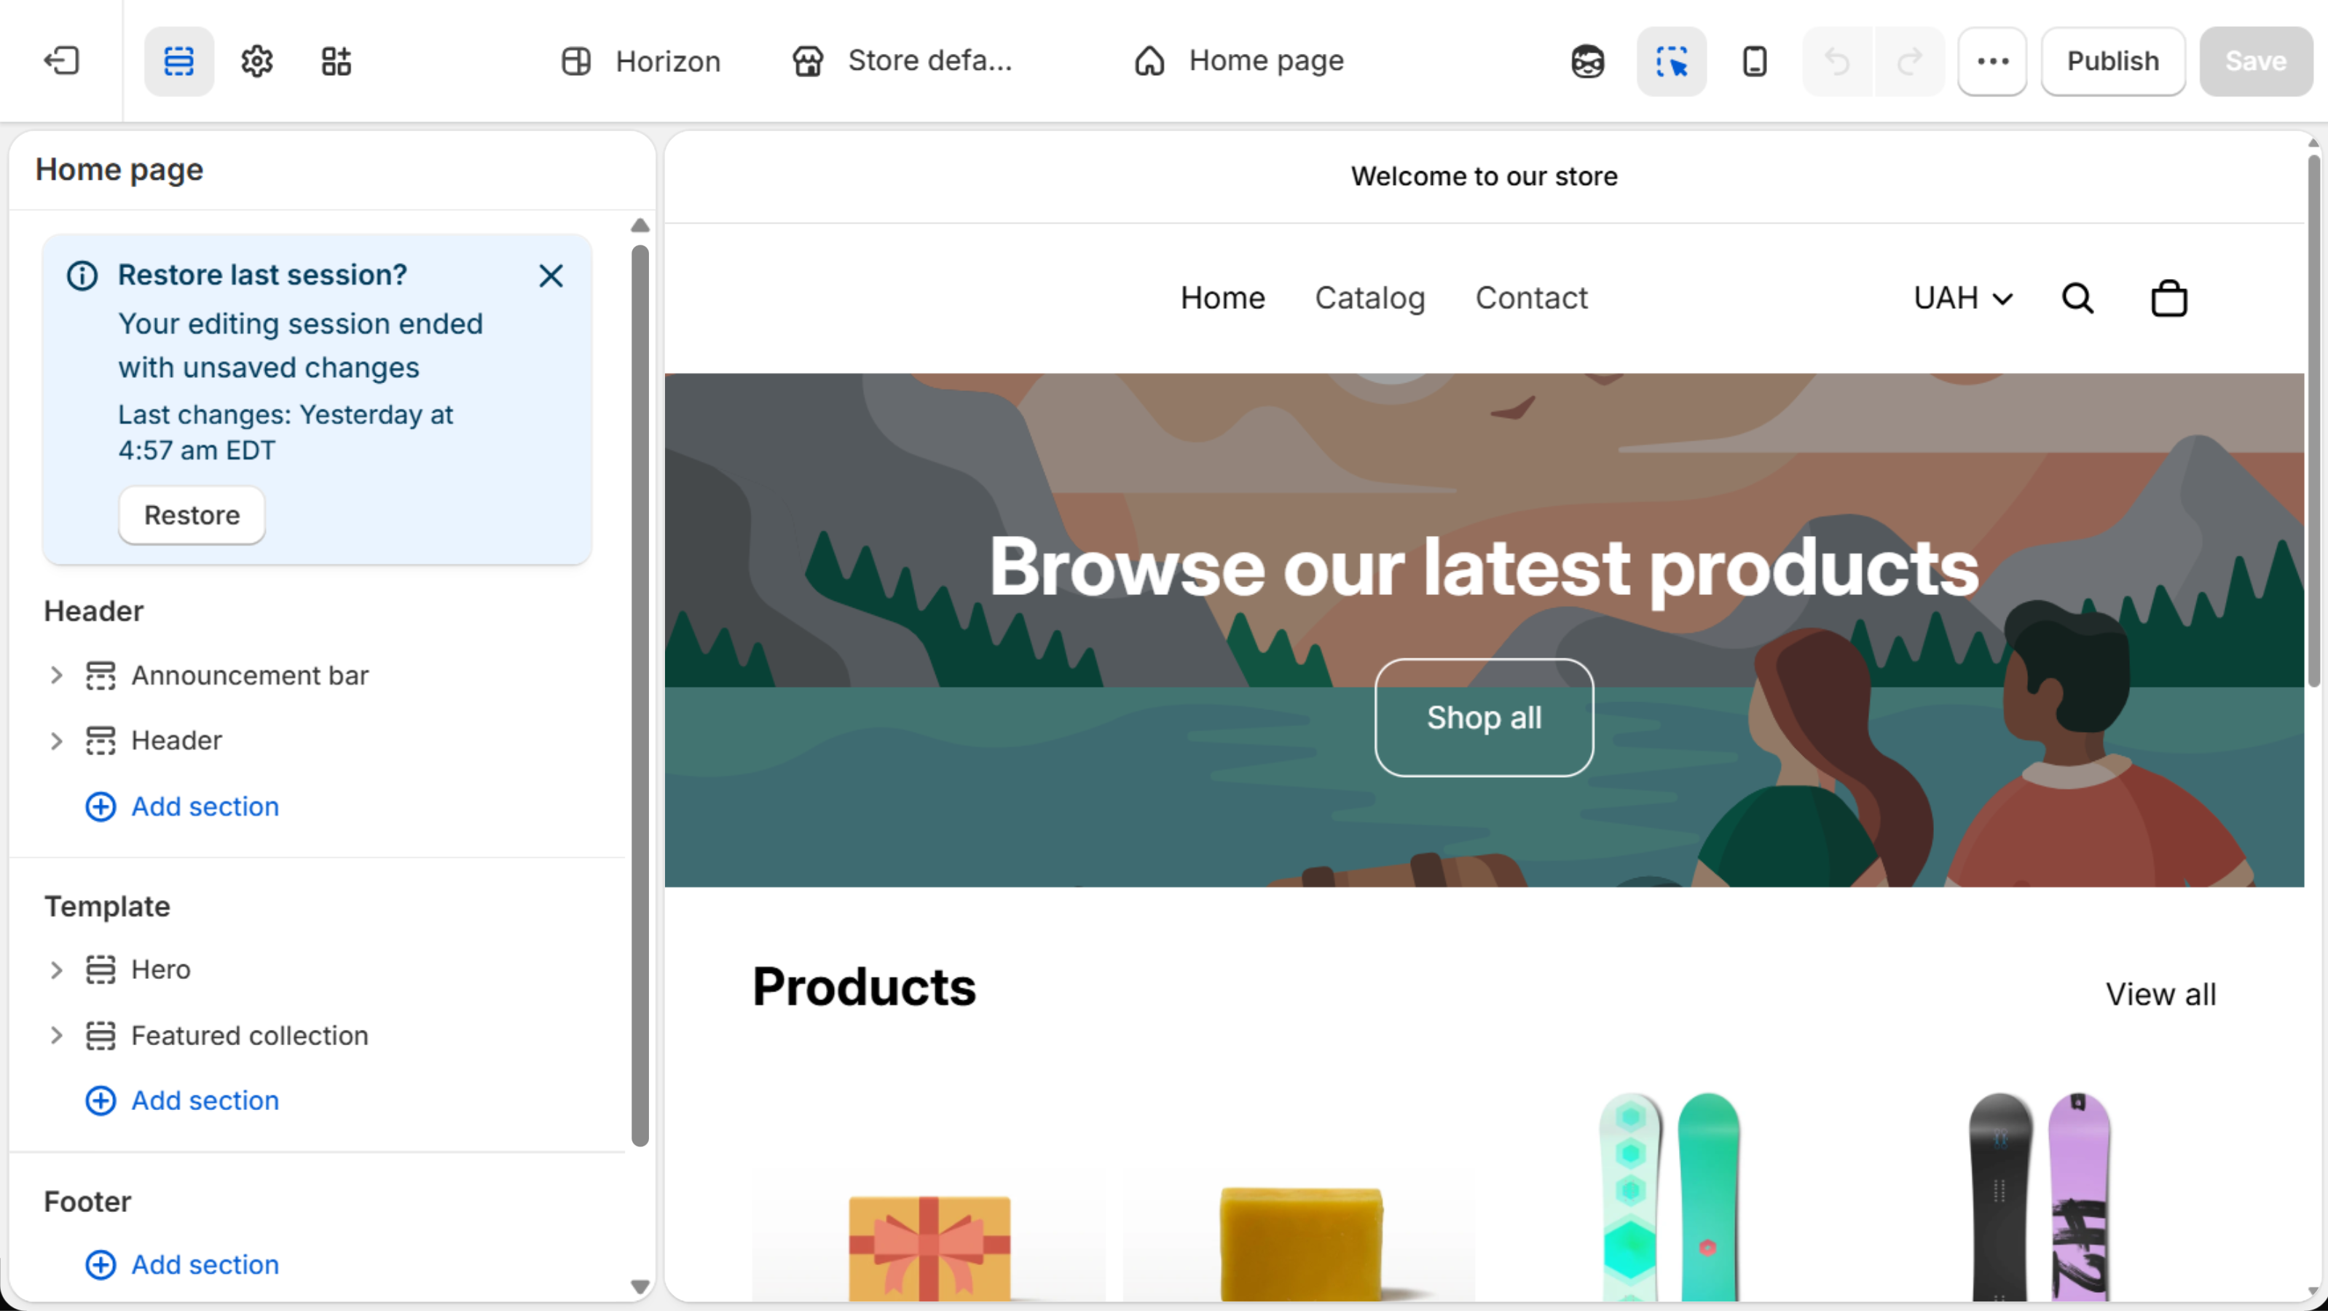
Task: Click the Save button
Action: click(2255, 60)
